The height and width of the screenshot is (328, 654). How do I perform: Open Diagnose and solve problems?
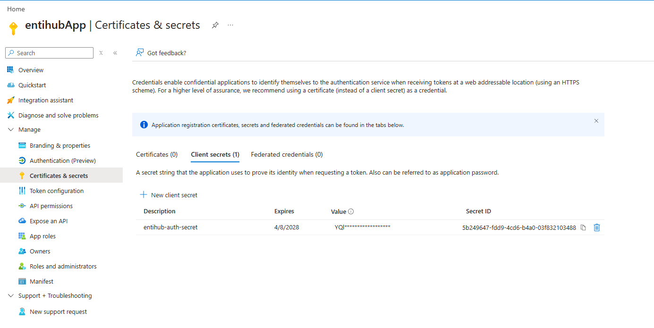(x=59, y=115)
